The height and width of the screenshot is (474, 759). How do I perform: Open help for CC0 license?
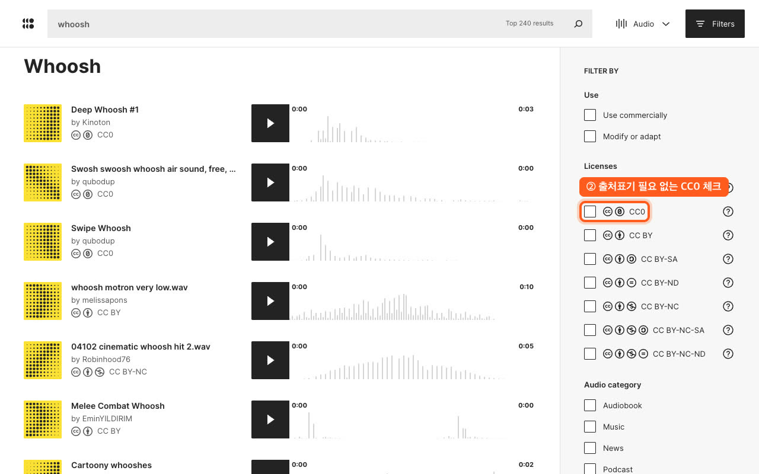728,212
